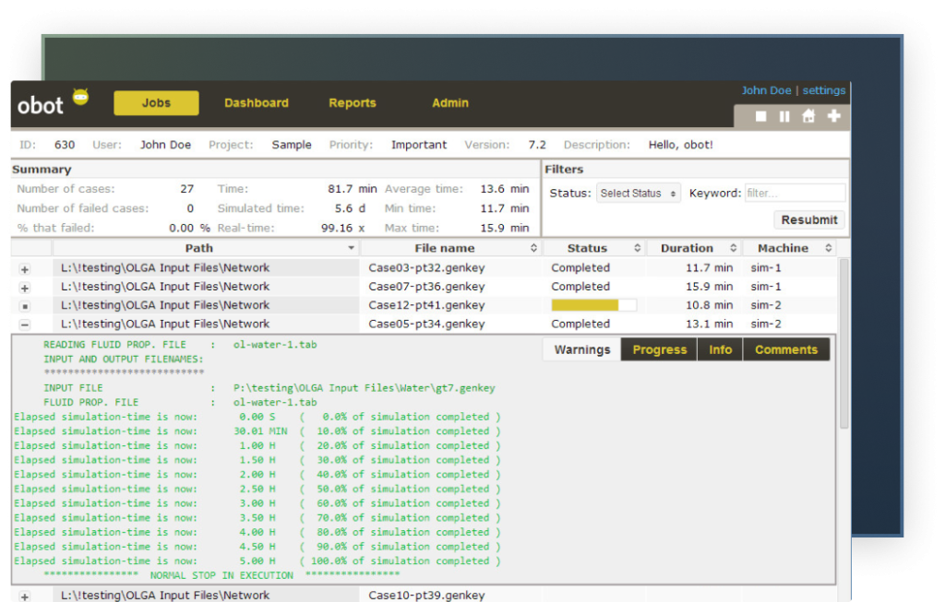
Task: Collapse the Case05-pt34.genkey row
Action: (25, 325)
